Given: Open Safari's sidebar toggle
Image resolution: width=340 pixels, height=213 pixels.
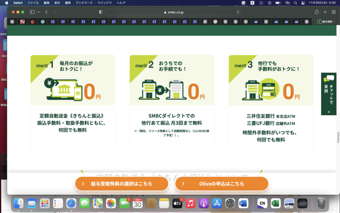Looking at the screenshot, I should click(32, 12).
